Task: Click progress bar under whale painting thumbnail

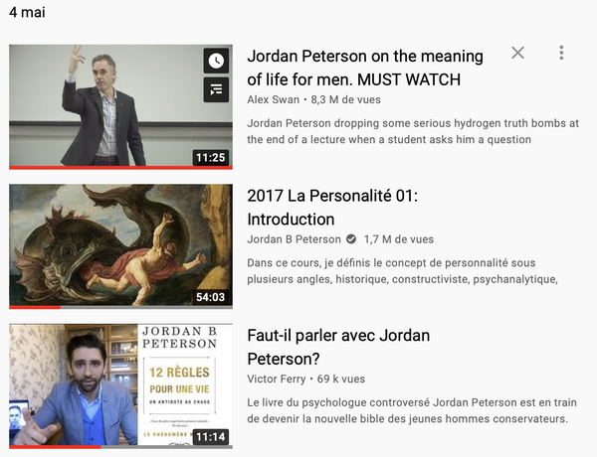Action: 120,307
